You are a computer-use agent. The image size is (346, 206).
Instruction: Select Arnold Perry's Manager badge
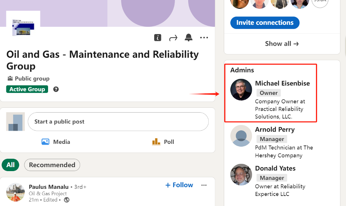[x=272, y=139]
